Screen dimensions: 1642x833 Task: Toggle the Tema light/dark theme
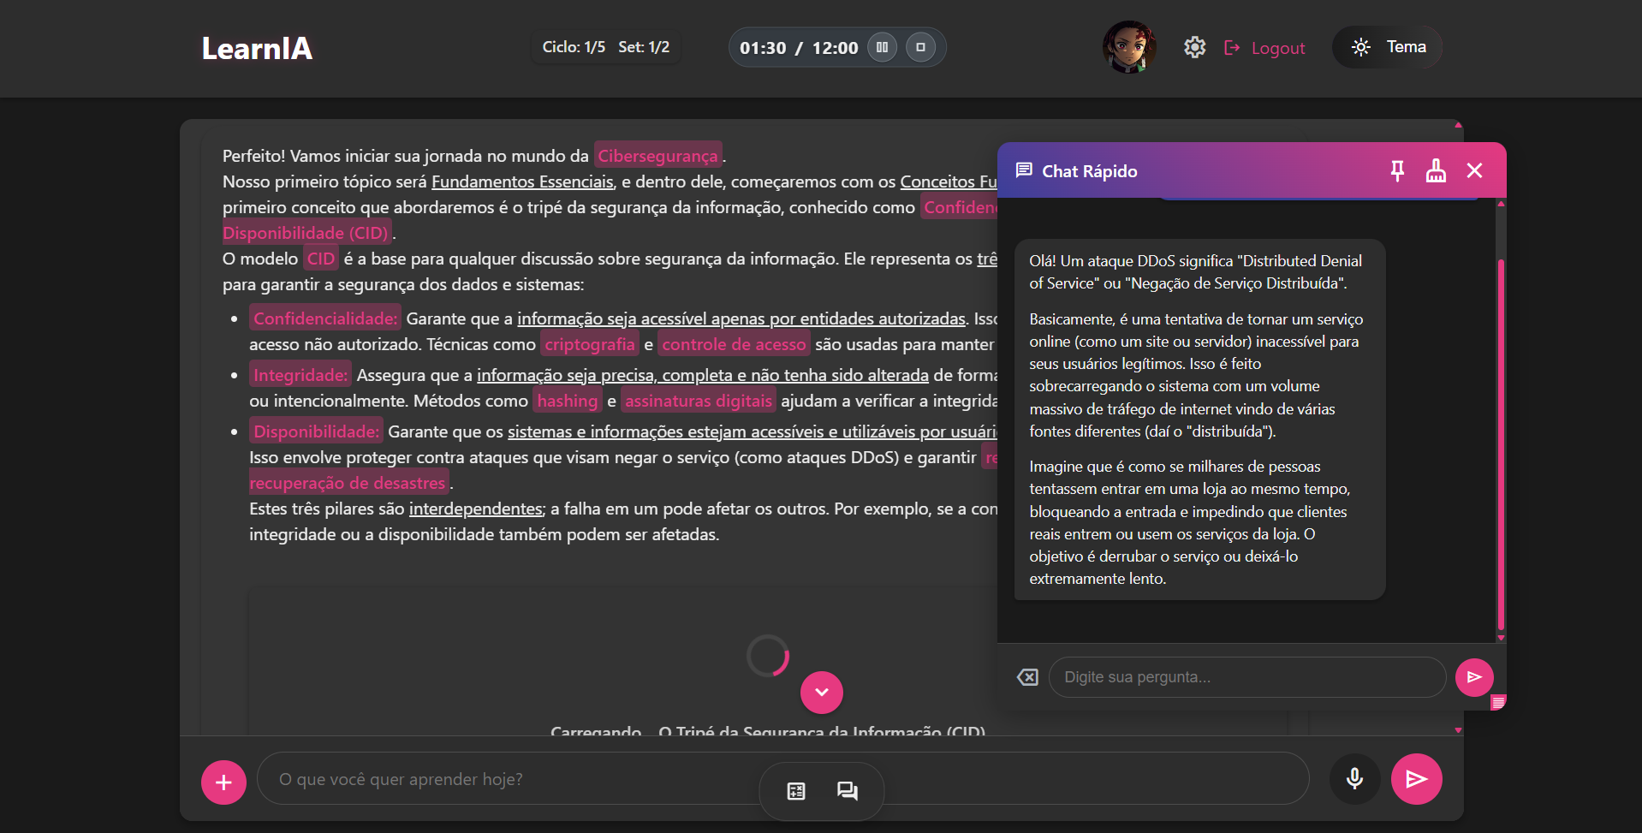1387,47
